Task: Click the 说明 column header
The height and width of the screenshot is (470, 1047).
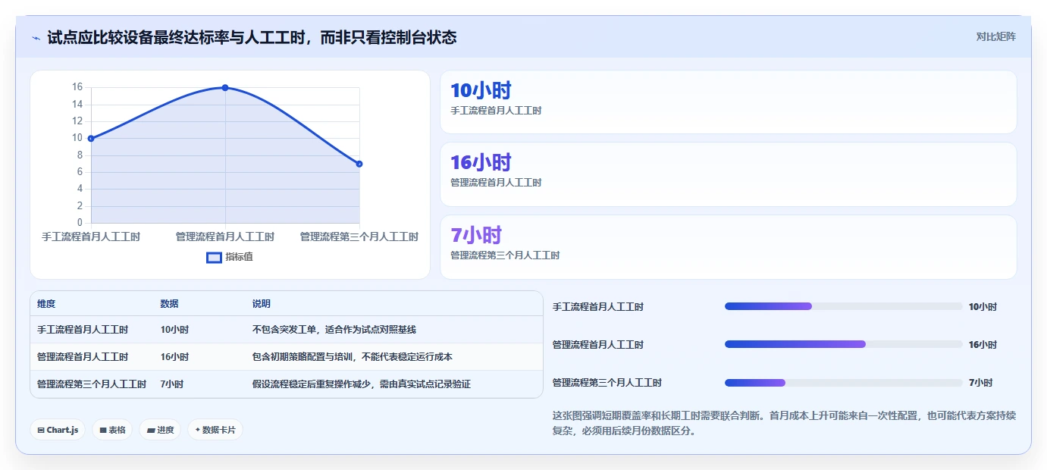Action: pyautogui.click(x=262, y=304)
